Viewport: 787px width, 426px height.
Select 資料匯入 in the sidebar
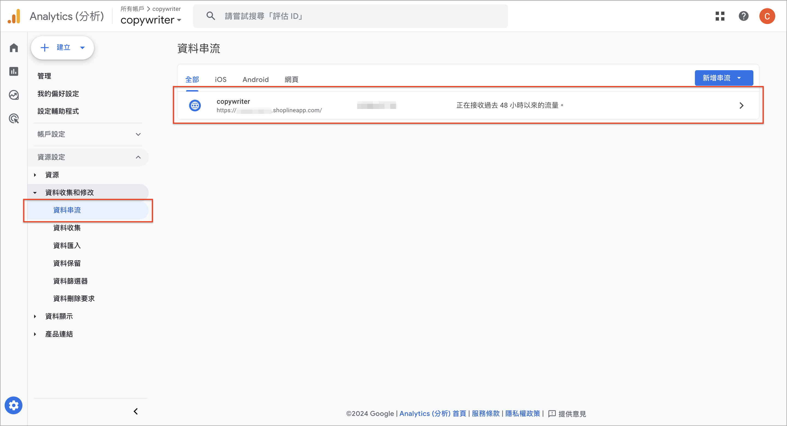point(67,245)
